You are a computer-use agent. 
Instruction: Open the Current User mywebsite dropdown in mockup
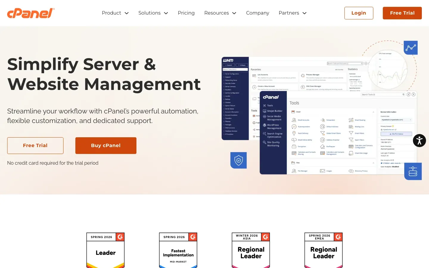point(397,120)
